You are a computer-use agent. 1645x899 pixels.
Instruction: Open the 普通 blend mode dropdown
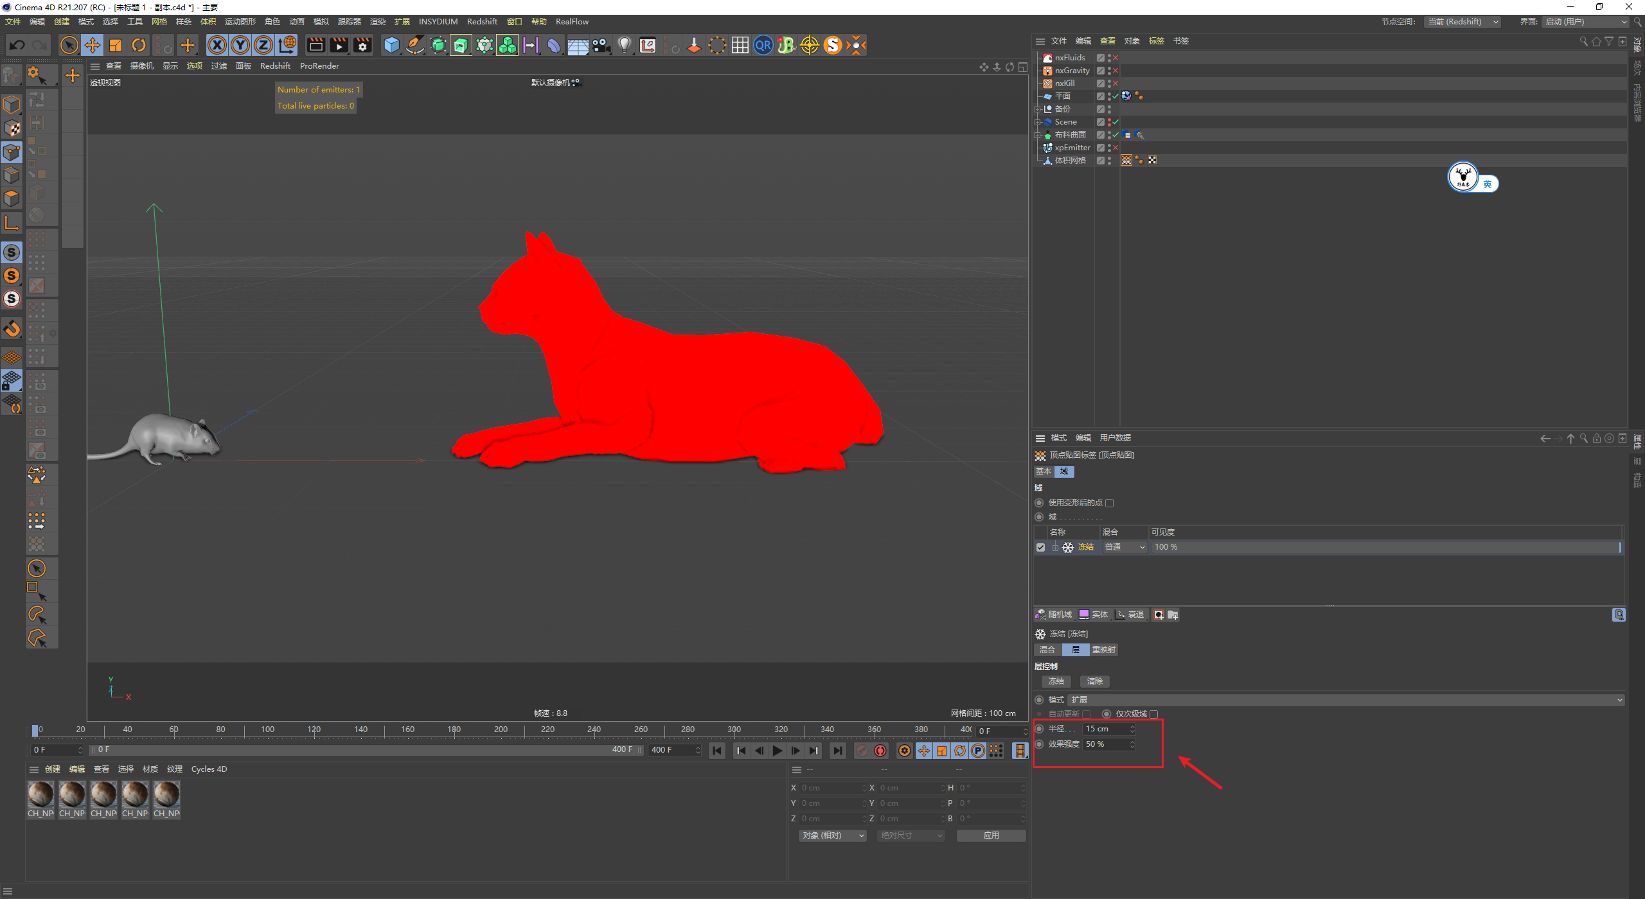coord(1125,547)
